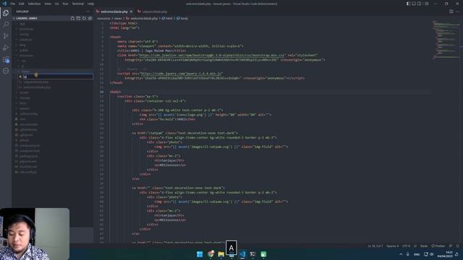Click the Split Editor icon
463x260 pixels.
[x=451, y=12]
